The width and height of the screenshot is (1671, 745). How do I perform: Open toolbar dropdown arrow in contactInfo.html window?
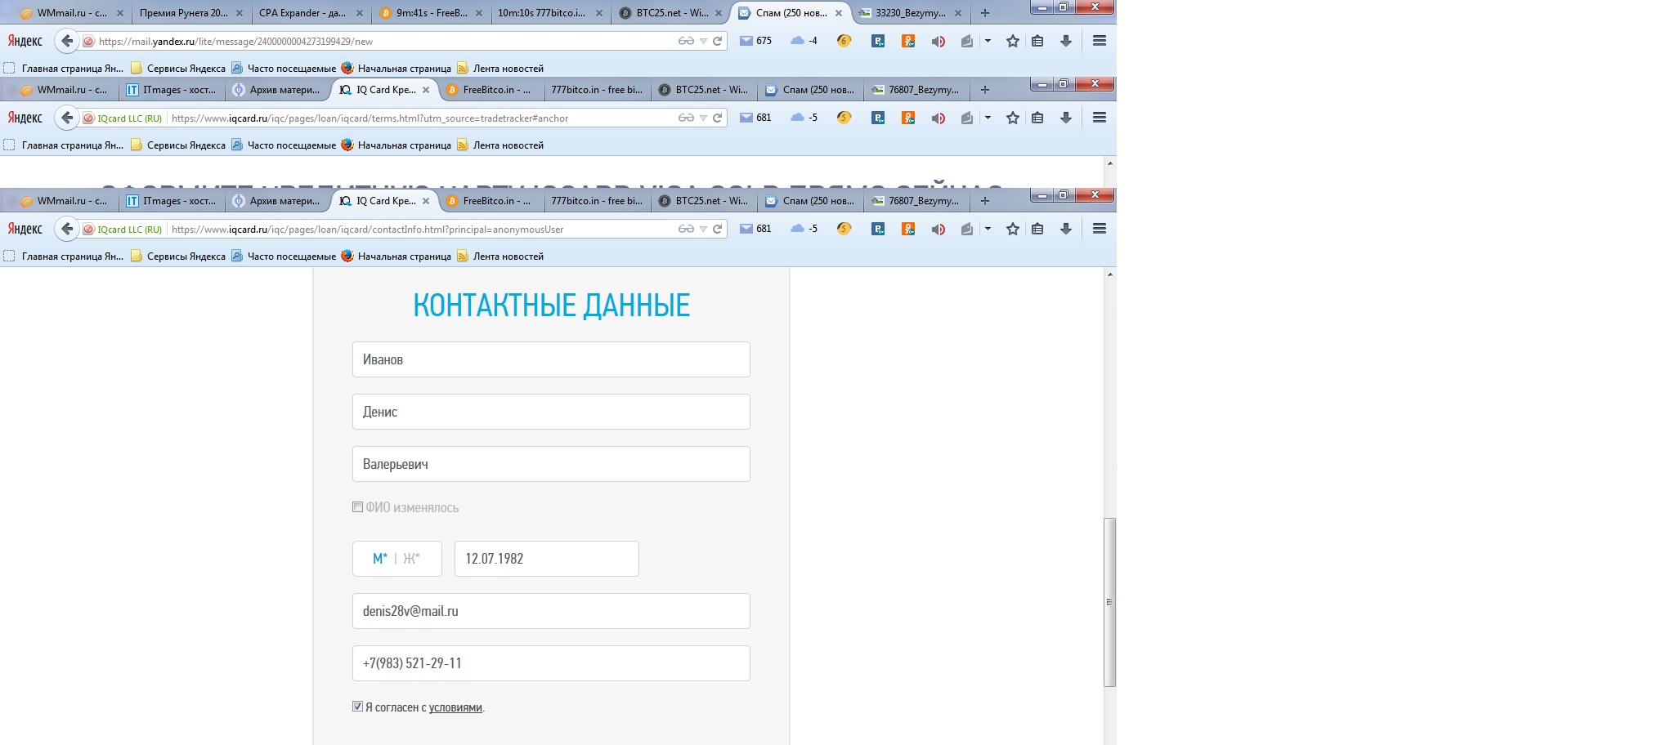(988, 230)
